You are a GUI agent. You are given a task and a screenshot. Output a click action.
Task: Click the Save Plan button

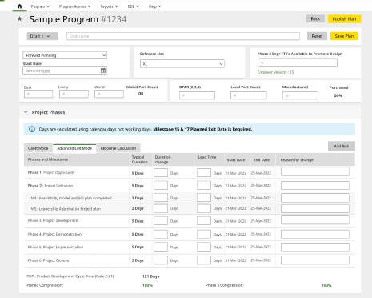344,36
